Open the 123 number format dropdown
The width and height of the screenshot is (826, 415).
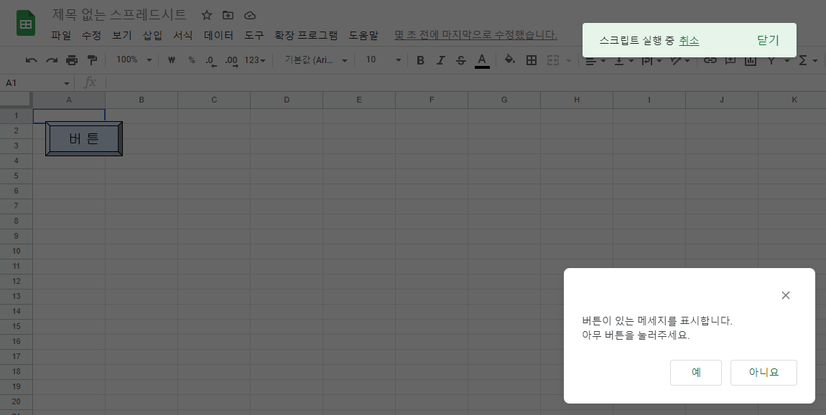click(255, 60)
